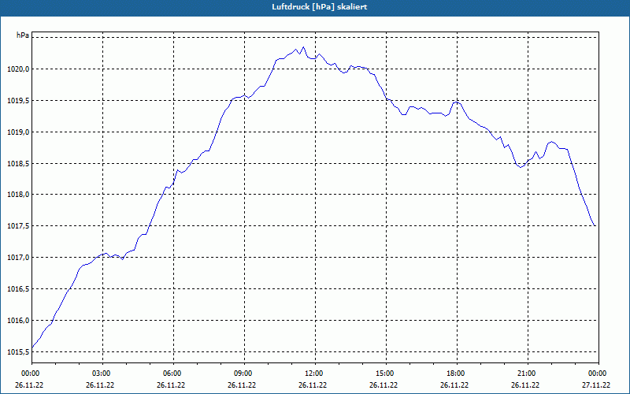Select the 1016,5 y-axis value
Viewport: 630px width, 394px height.
coord(18,289)
